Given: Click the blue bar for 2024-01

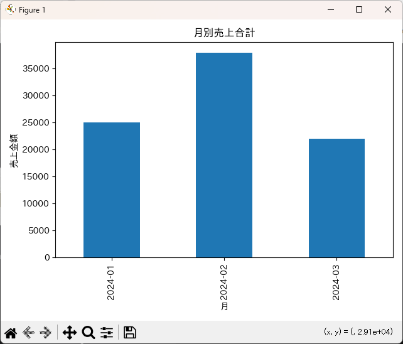Looking at the screenshot, I should (112, 190).
